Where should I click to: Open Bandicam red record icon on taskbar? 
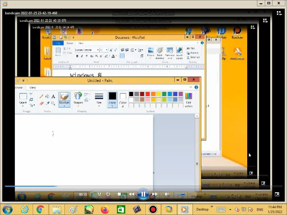[153, 209]
